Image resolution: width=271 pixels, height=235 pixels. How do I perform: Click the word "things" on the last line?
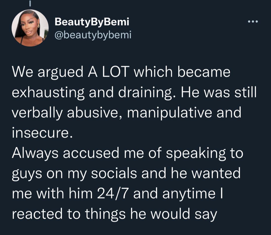(x=105, y=214)
